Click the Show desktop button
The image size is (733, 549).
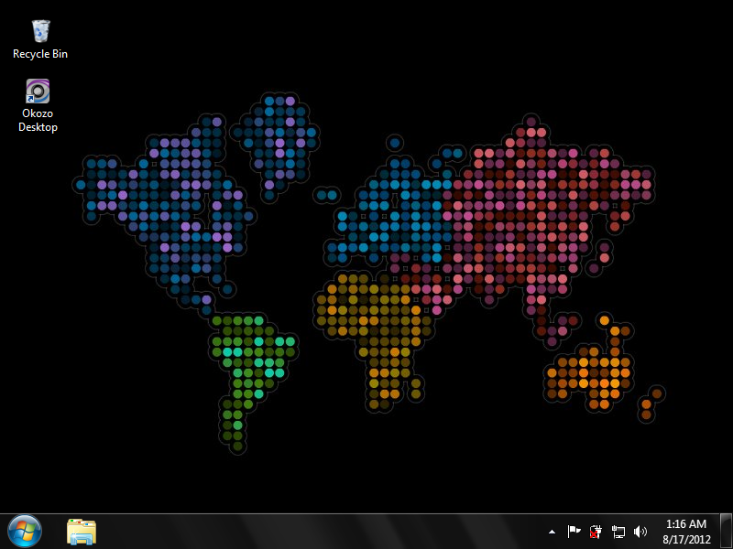(x=726, y=532)
